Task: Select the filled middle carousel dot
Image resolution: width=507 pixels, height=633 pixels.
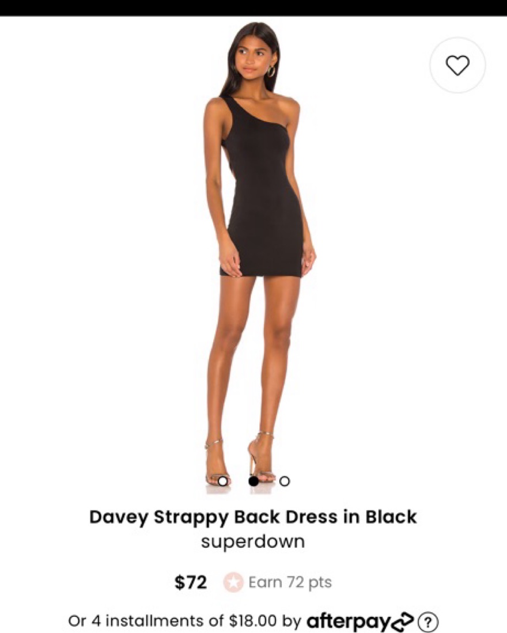Action: point(253,481)
